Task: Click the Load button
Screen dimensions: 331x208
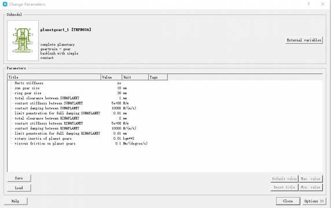Action: (19, 188)
